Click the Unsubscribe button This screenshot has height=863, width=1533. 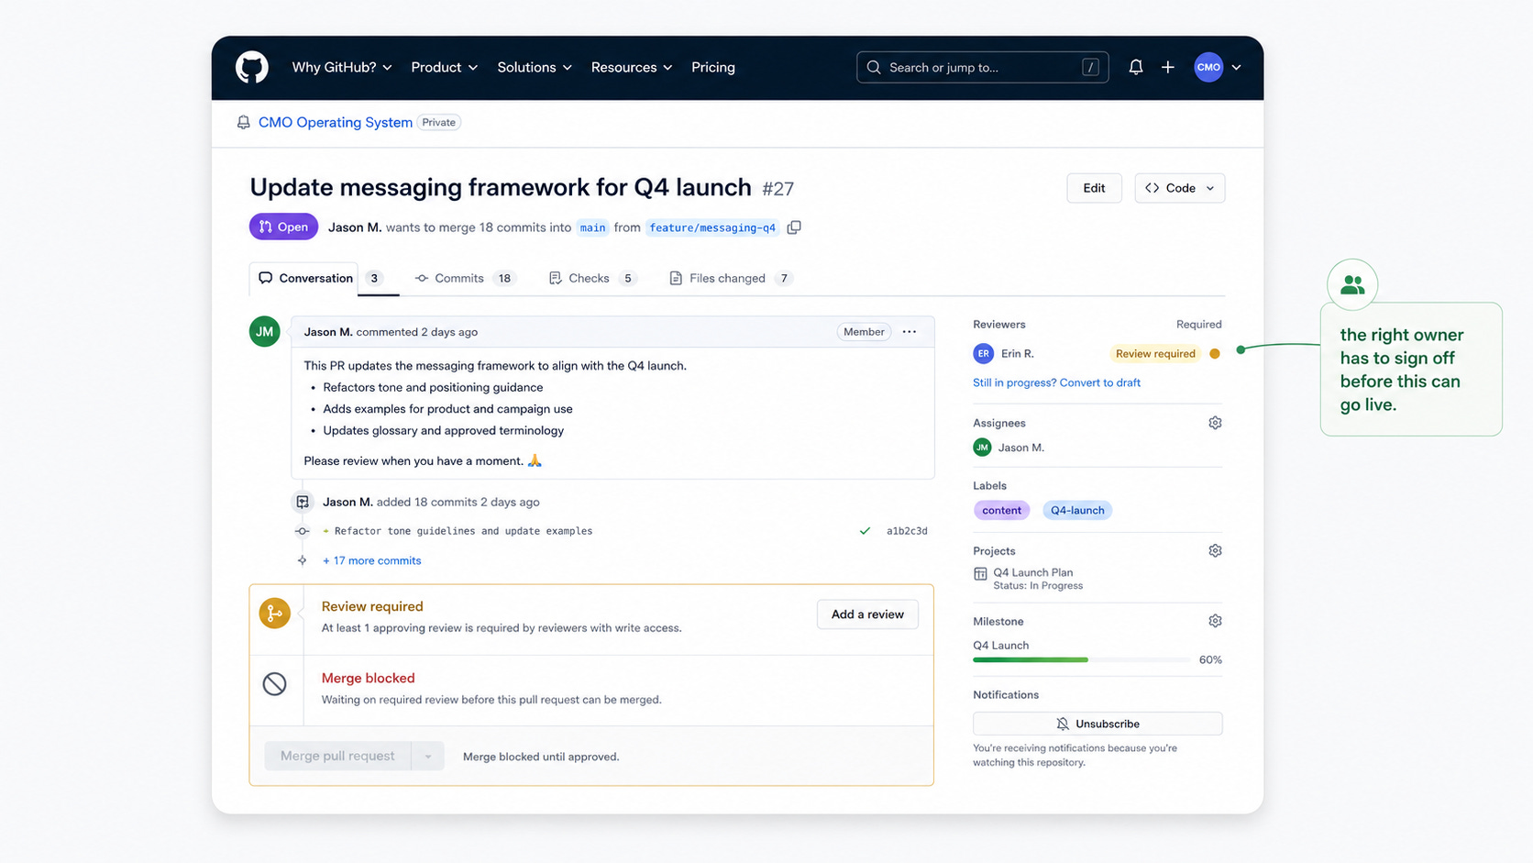tap(1097, 724)
